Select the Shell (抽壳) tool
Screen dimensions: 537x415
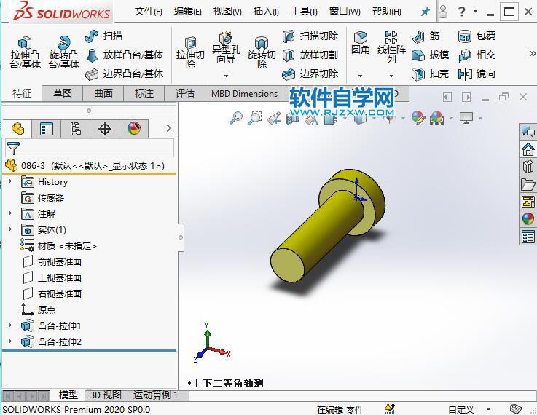(x=430, y=74)
